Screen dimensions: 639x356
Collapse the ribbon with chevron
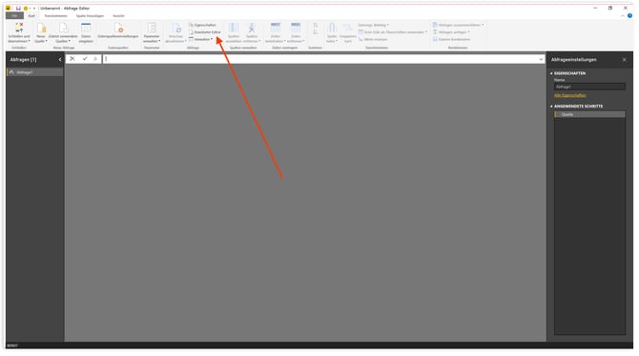622,16
